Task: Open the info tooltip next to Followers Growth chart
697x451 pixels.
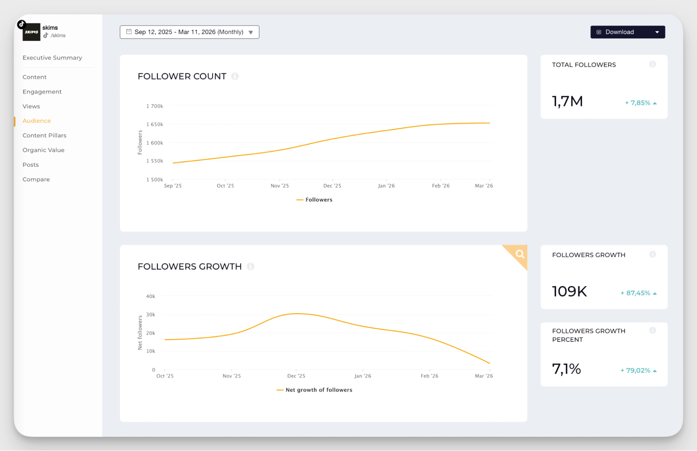Action: pyautogui.click(x=250, y=266)
